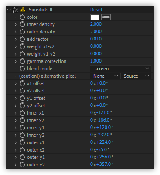Image resolution: width=160 pixels, height=175 pixels.
Task: Expand the outer density property
Action: click(x=15, y=32)
